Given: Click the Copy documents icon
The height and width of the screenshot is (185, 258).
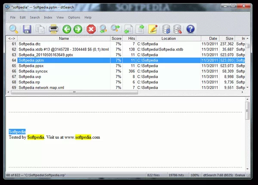Looking at the screenshot, I should tap(40, 29).
